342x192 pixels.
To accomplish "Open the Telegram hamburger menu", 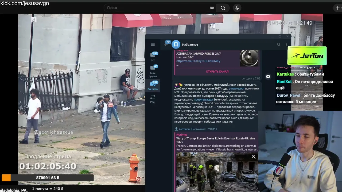I will [x=153, y=45].
